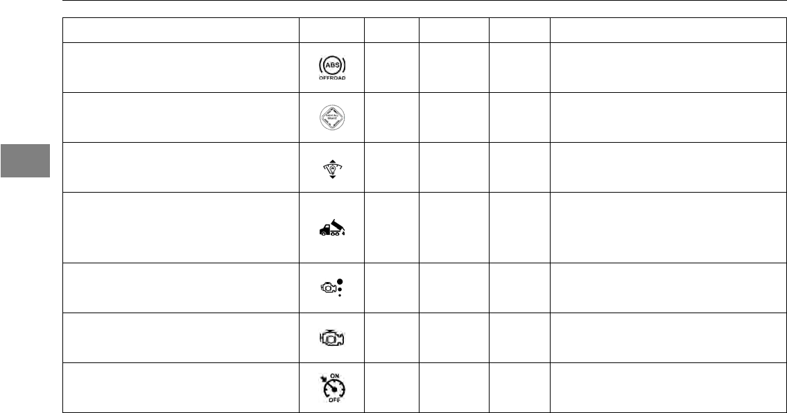Click the header cell above the icon column

click(331, 30)
